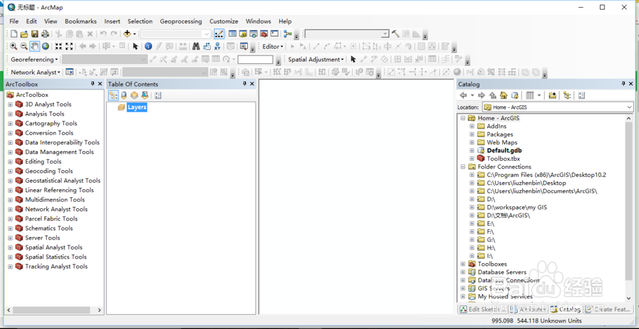Go to Home folder in Catalog toolbar
Screen dimensions: 639x329
[x=504, y=95]
